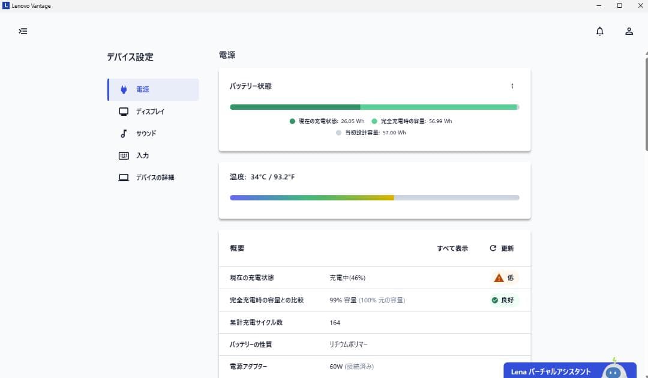The image size is (648, 378).
Task: Open the notifications bell icon
Action: coord(599,31)
